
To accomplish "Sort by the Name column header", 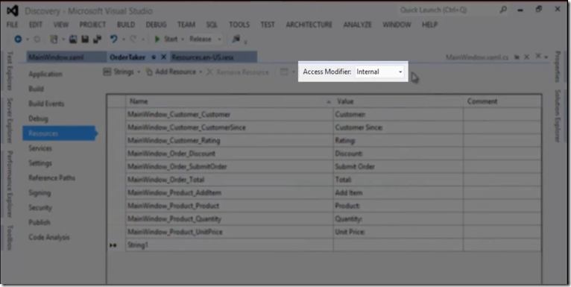I will click(230, 101).
